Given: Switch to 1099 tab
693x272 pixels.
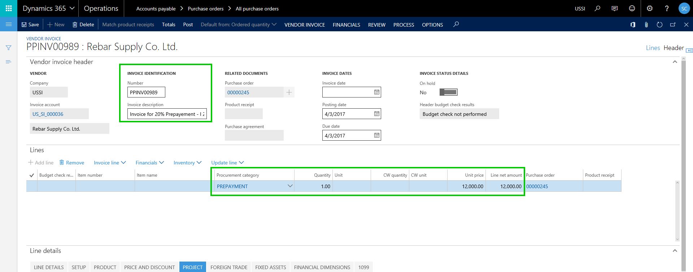Looking at the screenshot, I should [363, 267].
